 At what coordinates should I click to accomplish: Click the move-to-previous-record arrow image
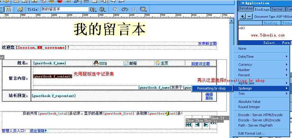click(x=197, y=125)
